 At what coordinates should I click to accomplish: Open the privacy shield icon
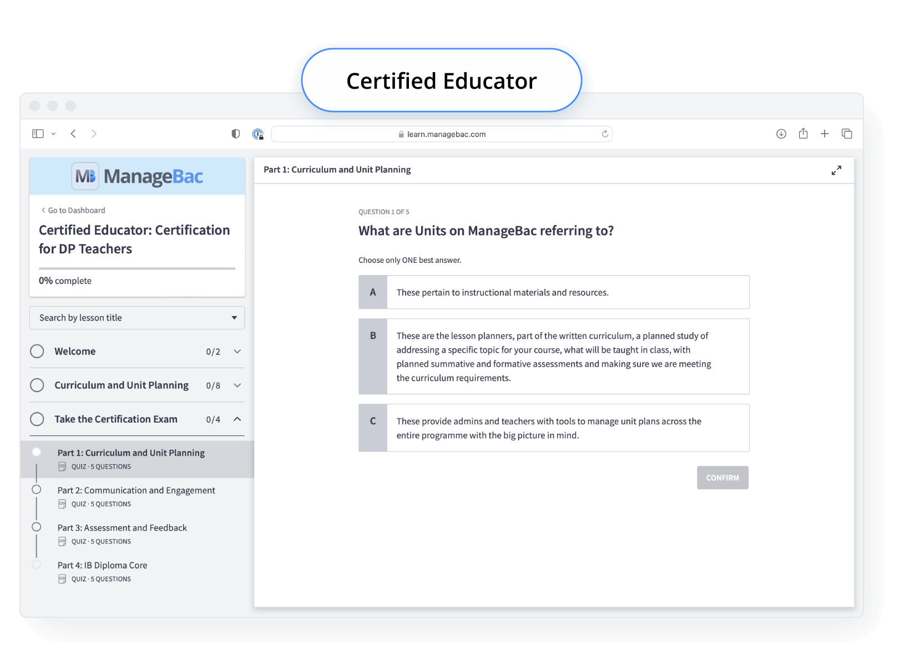236,134
